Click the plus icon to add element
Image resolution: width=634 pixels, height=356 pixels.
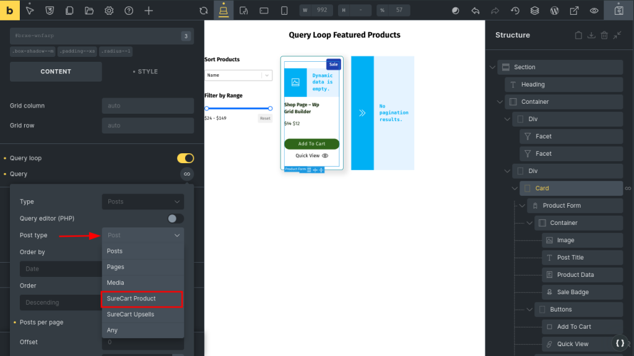pos(149,11)
